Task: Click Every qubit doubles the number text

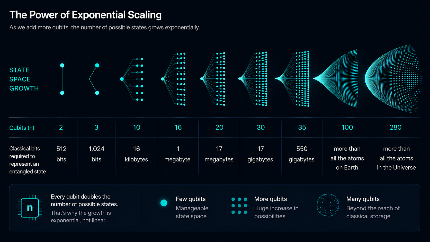Action: tap(84, 200)
